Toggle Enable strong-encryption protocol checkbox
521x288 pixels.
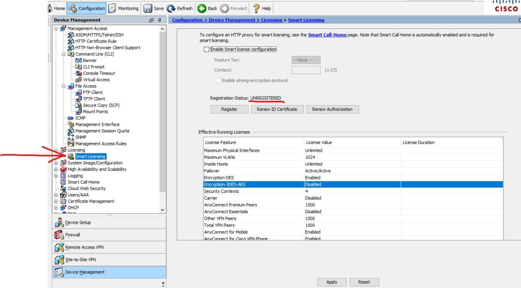point(218,81)
